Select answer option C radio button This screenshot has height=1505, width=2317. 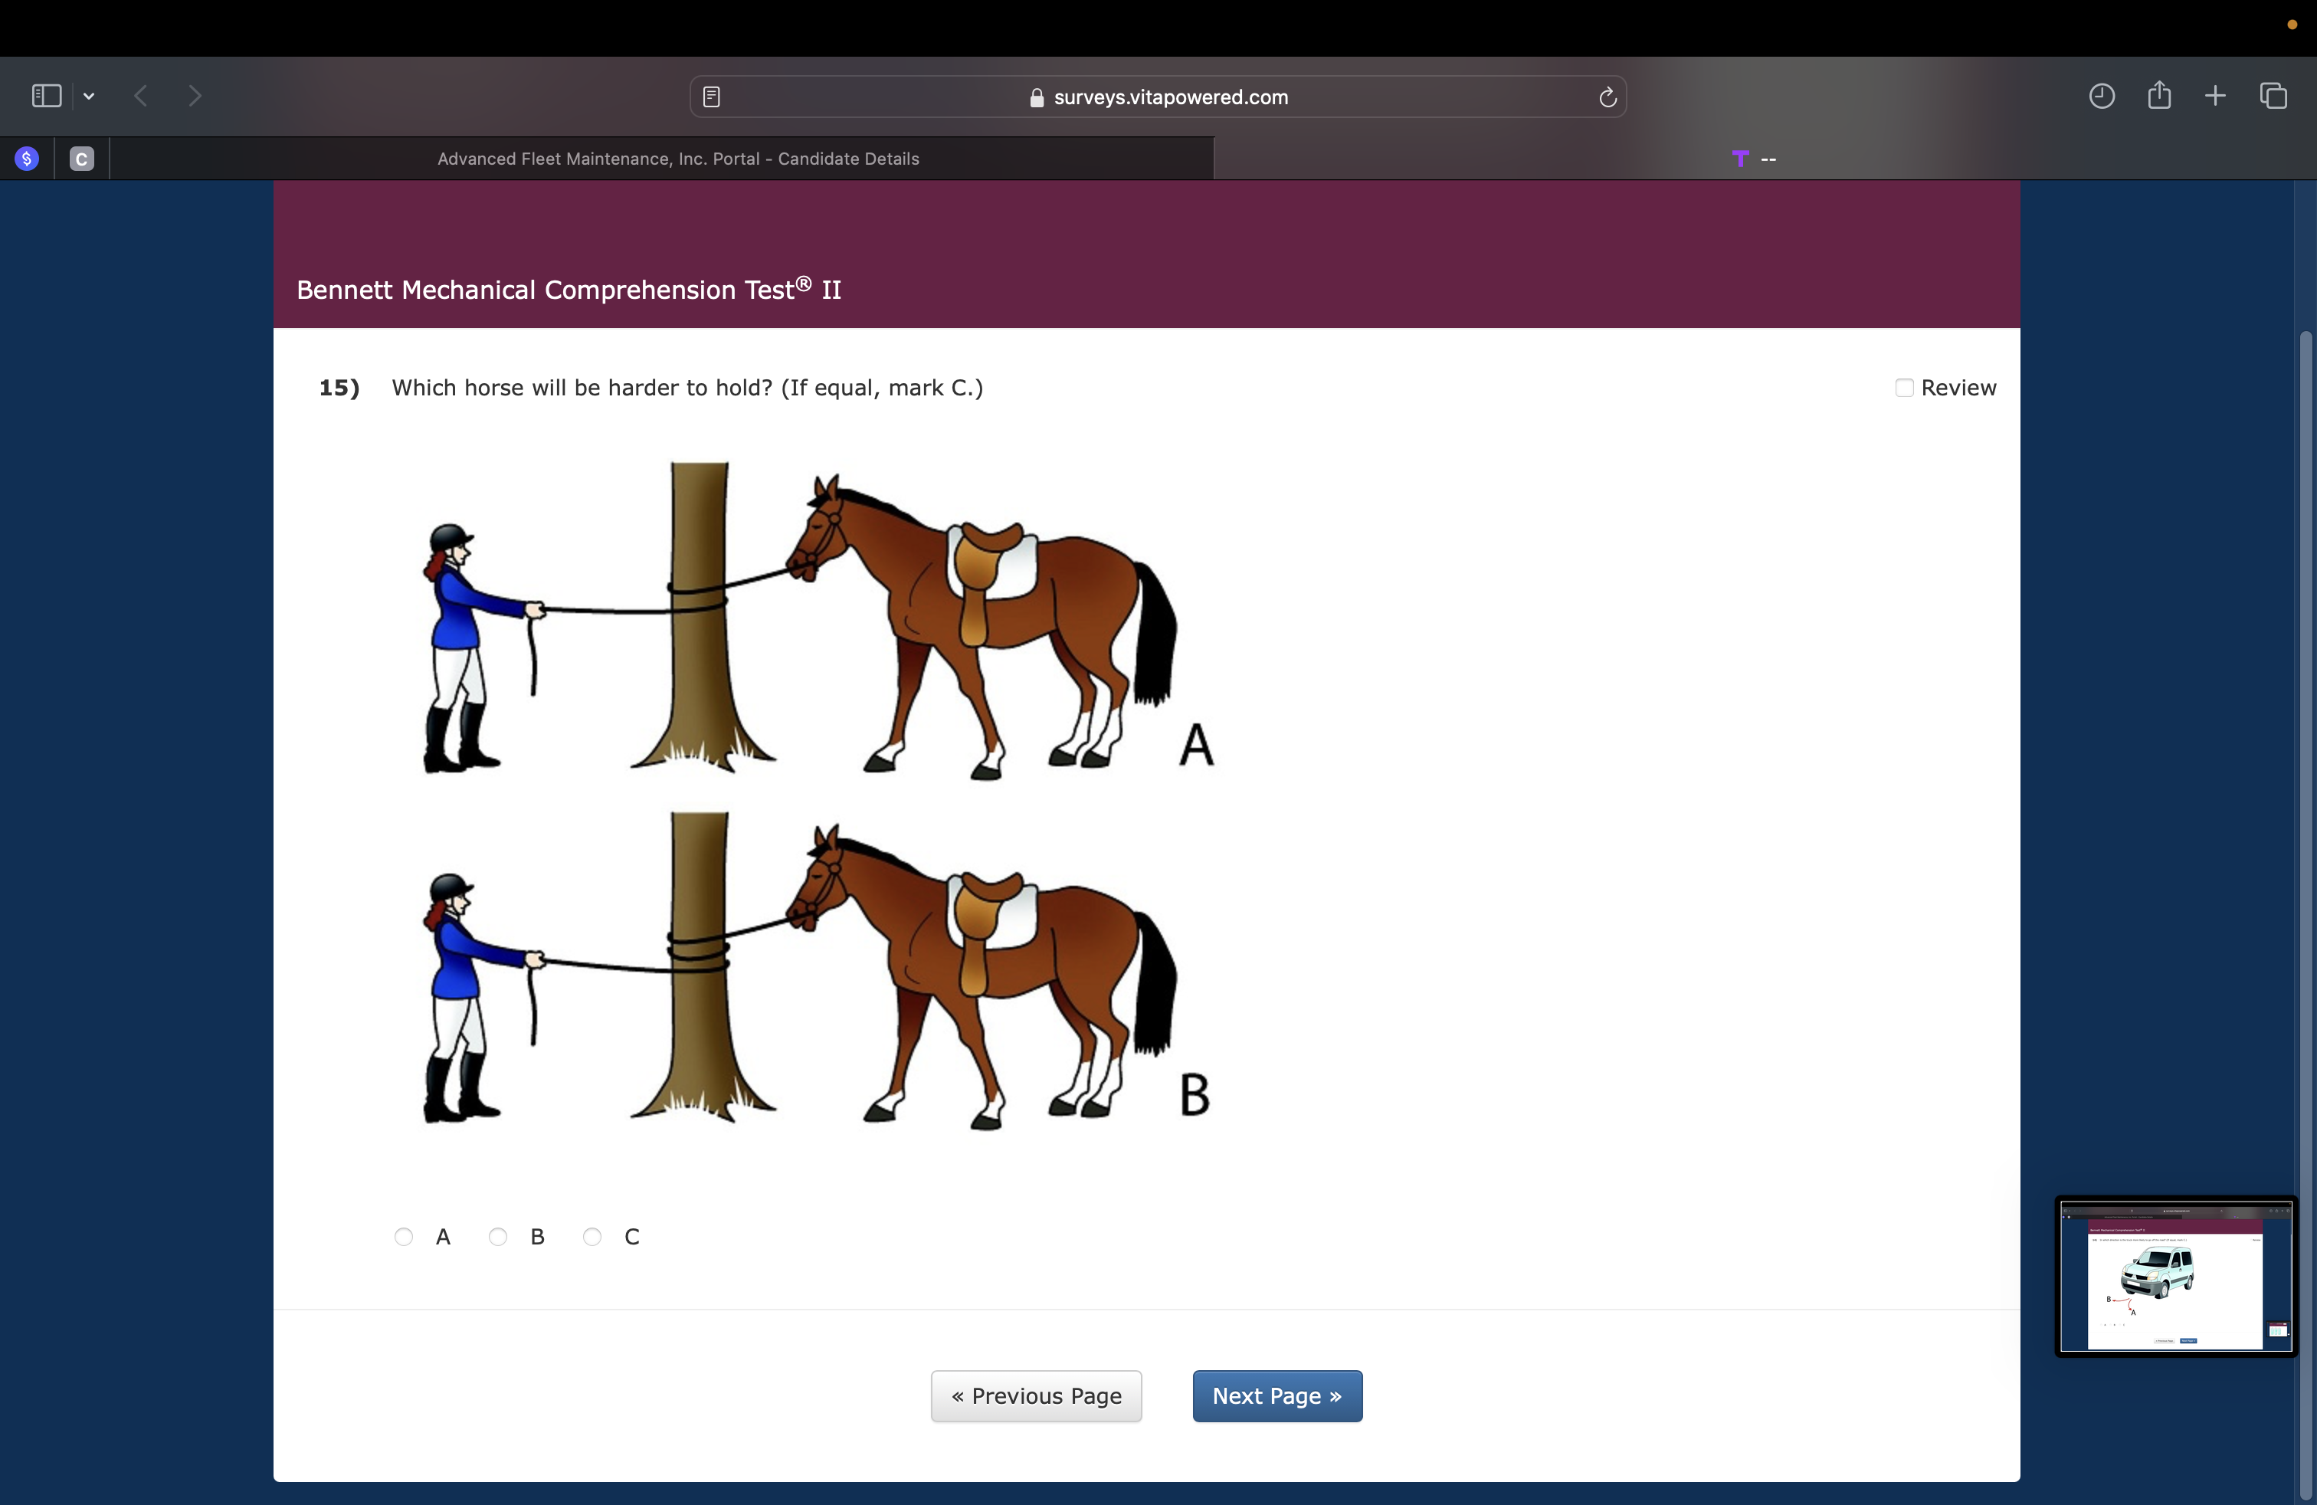pyautogui.click(x=592, y=1236)
